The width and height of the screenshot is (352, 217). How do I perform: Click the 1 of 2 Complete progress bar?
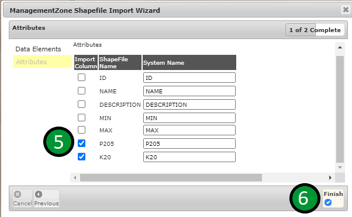click(x=315, y=30)
